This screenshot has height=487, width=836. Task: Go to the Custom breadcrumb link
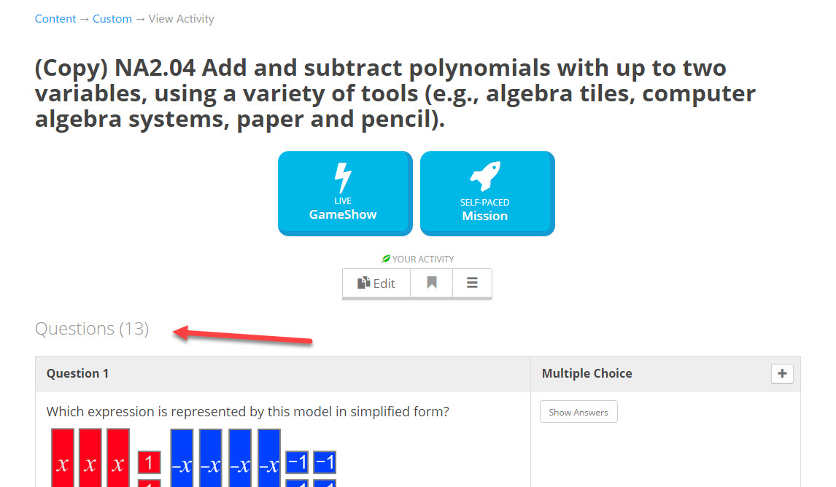click(112, 19)
